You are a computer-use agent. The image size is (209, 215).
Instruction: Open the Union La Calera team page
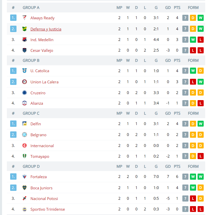(x=44, y=82)
